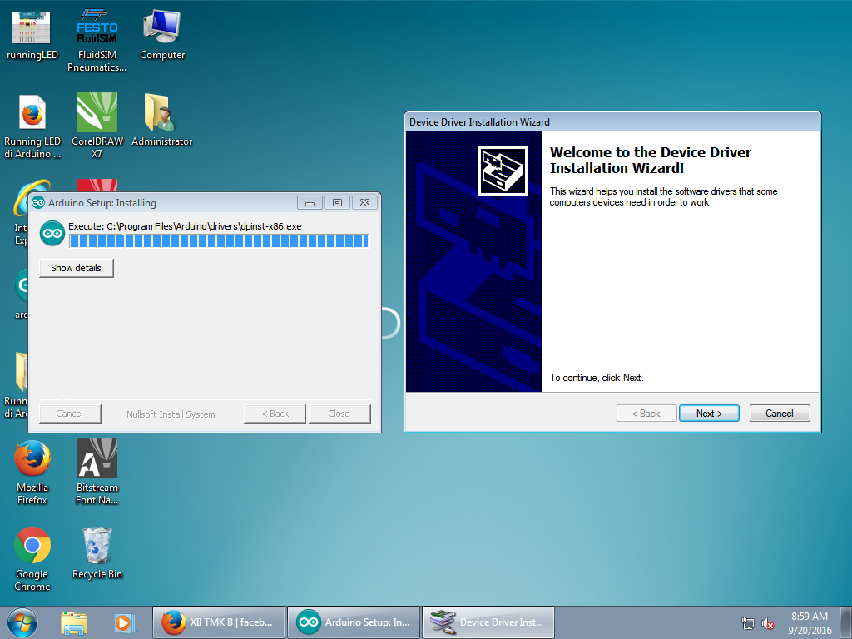
Task: Minimize the Arduino Setup window
Action: click(x=310, y=203)
